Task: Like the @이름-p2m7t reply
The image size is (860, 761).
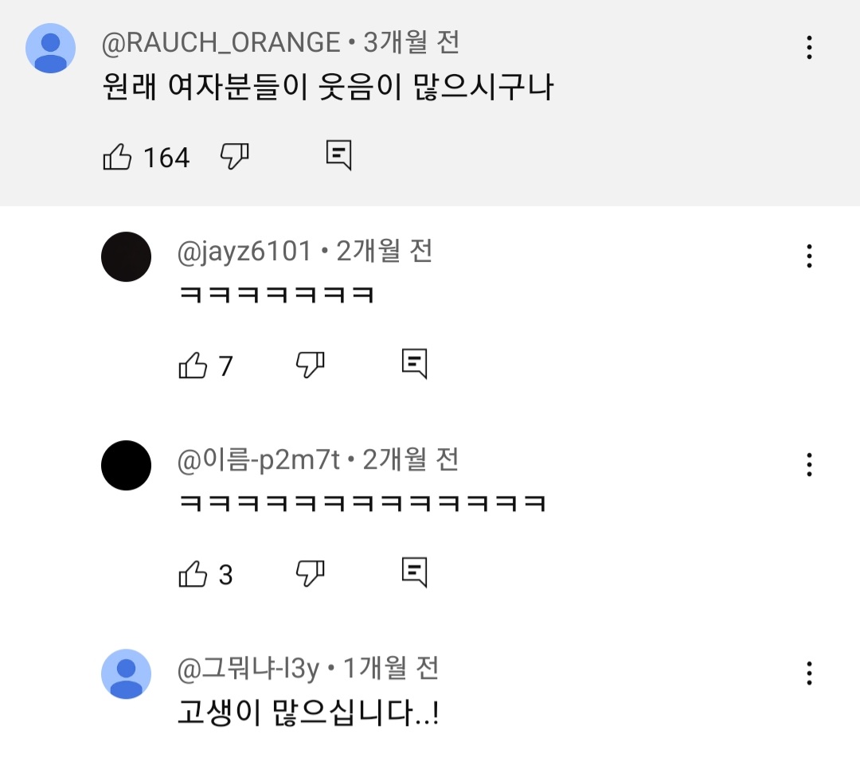Action: tap(193, 573)
